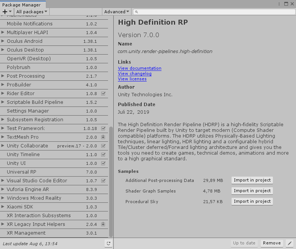Select the XR Interaction Subsystems package

point(54,216)
